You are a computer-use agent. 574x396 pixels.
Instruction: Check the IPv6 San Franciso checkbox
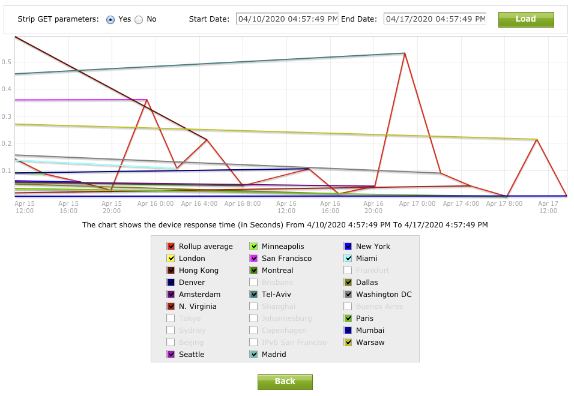pyautogui.click(x=254, y=343)
